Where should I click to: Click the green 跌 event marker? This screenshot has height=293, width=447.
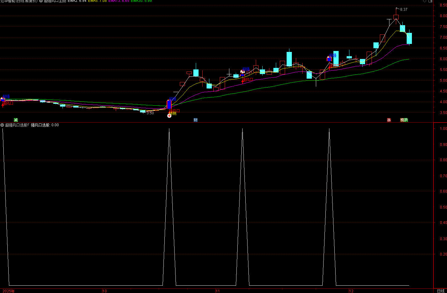[406, 120]
